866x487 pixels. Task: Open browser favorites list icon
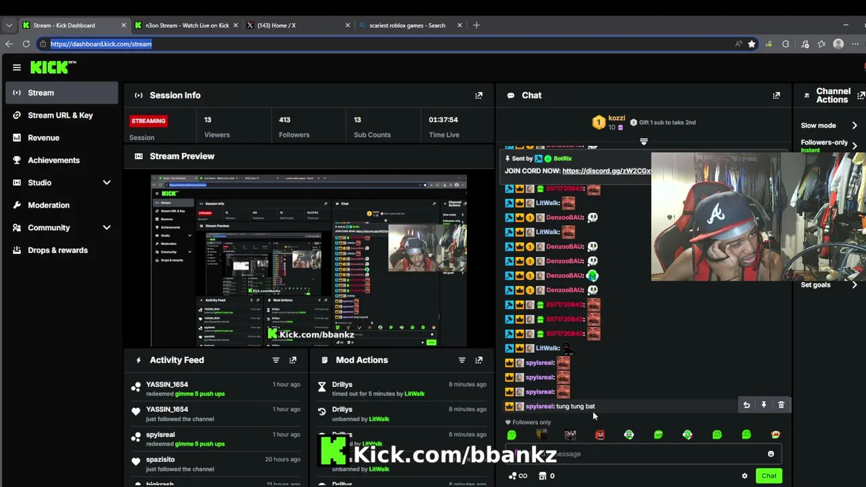click(x=821, y=44)
